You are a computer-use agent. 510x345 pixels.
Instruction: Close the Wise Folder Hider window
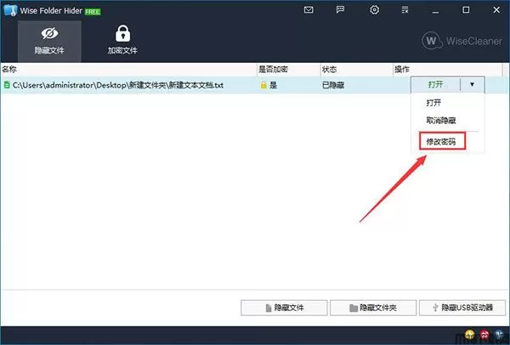pyautogui.click(x=496, y=10)
